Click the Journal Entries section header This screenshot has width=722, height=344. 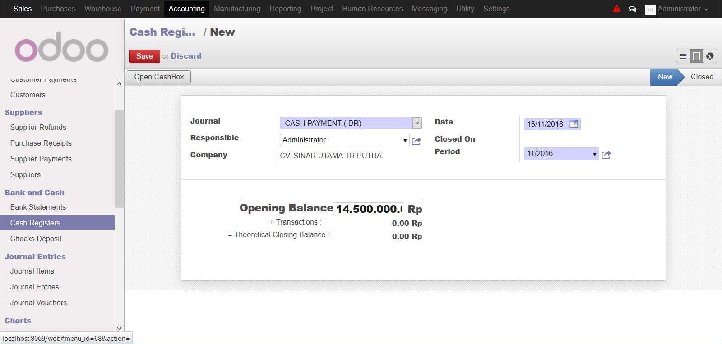pyautogui.click(x=35, y=257)
